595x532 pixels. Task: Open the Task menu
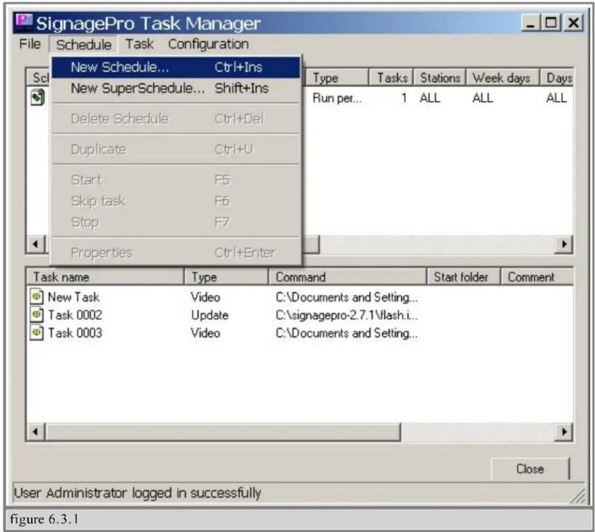[140, 44]
